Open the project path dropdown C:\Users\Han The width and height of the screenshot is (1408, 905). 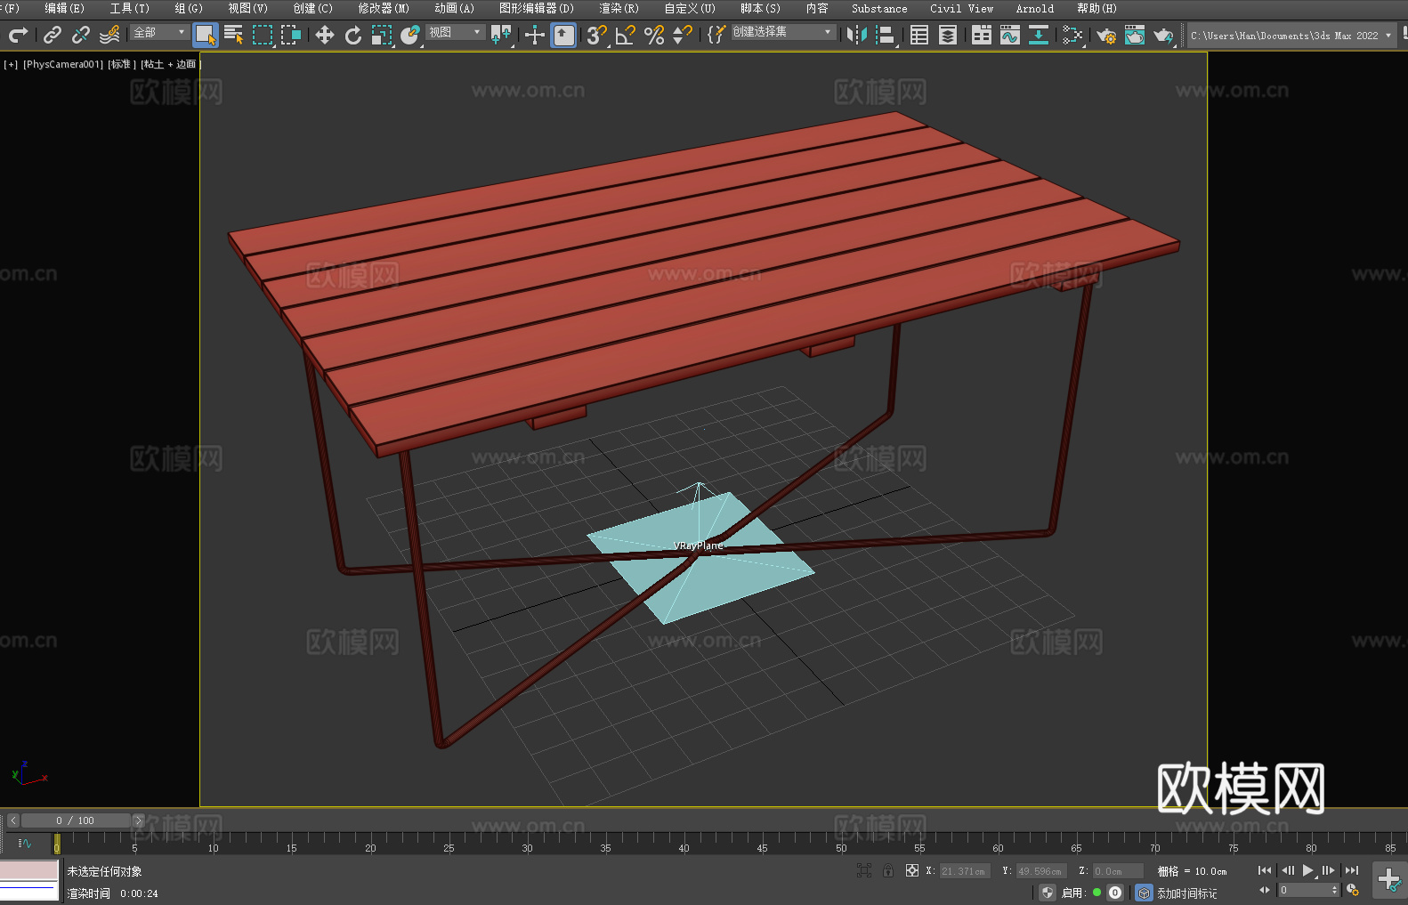pyautogui.click(x=1291, y=36)
